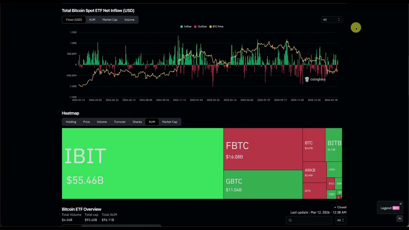Screen dimensions: 409x230
Task: Toggle the Outflow legend series
Action: (200, 27)
